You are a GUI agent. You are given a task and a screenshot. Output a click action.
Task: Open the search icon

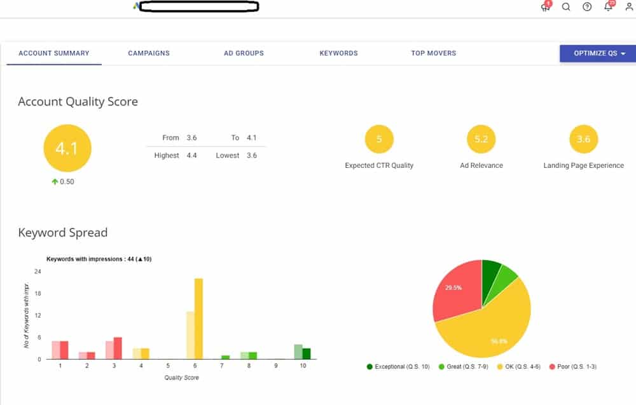(x=566, y=7)
